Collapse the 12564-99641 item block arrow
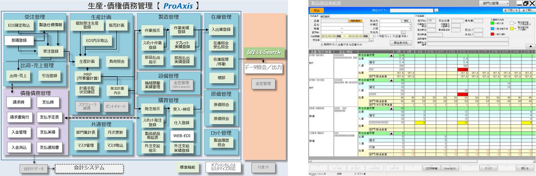536x176 pixels. (x=391, y=133)
